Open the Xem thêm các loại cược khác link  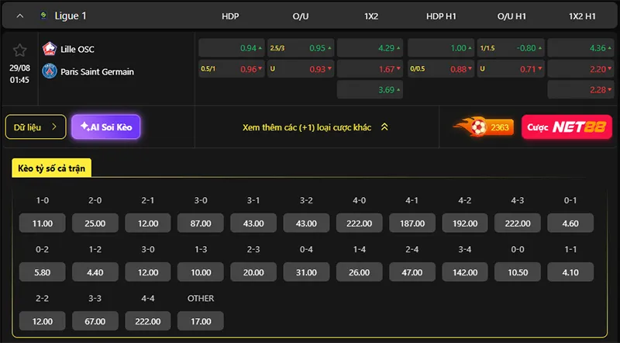click(x=307, y=127)
